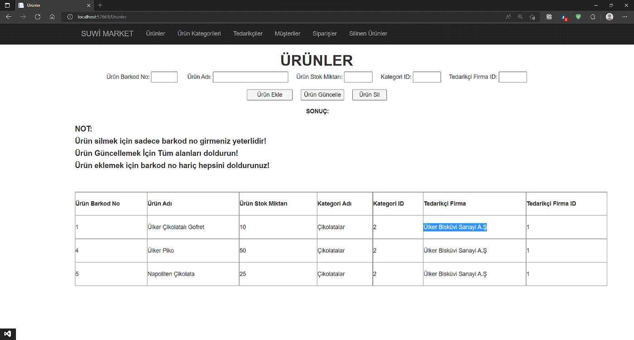Click the address bar URL localhost:57669/Urunler

click(x=102, y=17)
